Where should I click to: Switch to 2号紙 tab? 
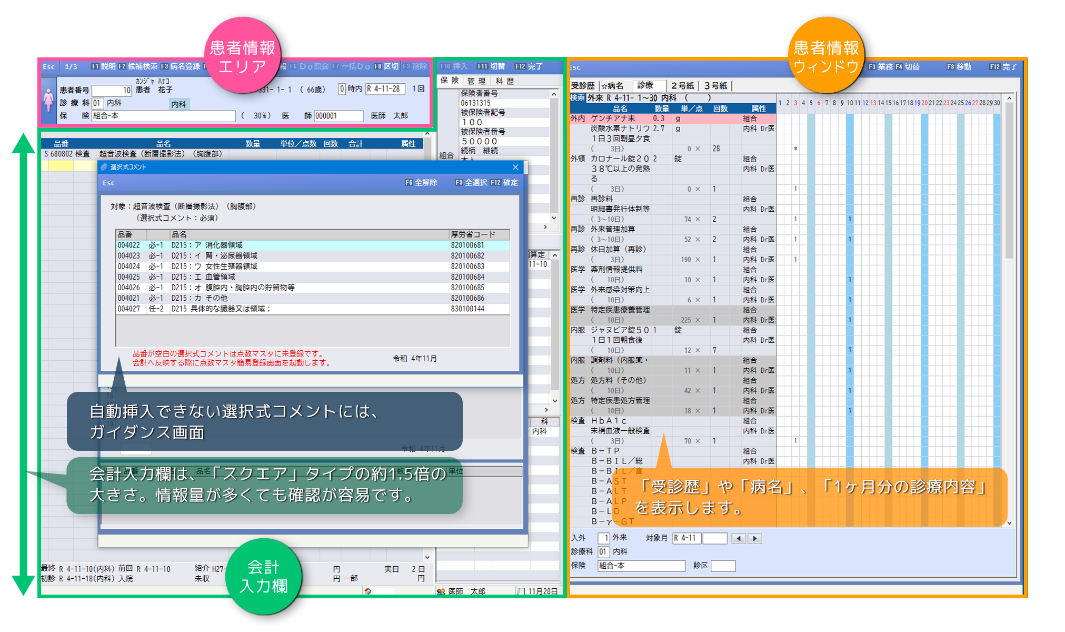[682, 85]
